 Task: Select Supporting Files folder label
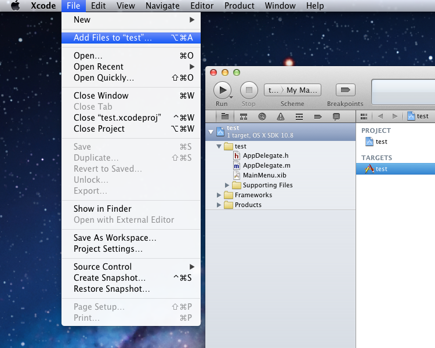click(x=268, y=185)
